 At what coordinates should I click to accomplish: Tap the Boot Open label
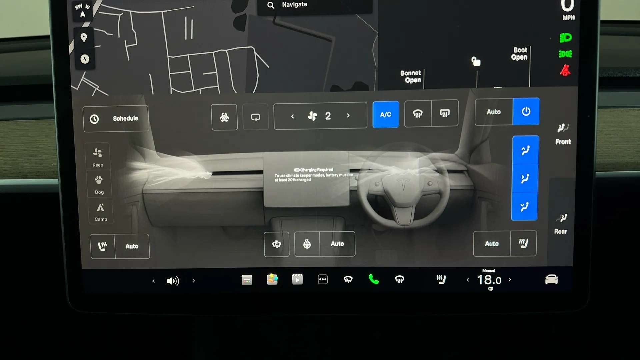(519, 54)
